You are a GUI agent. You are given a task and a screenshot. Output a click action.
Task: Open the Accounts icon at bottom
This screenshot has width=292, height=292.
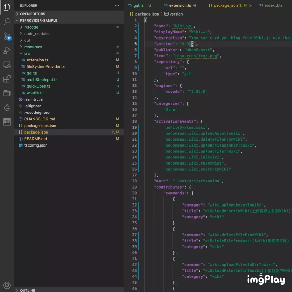click(x=7, y=285)
